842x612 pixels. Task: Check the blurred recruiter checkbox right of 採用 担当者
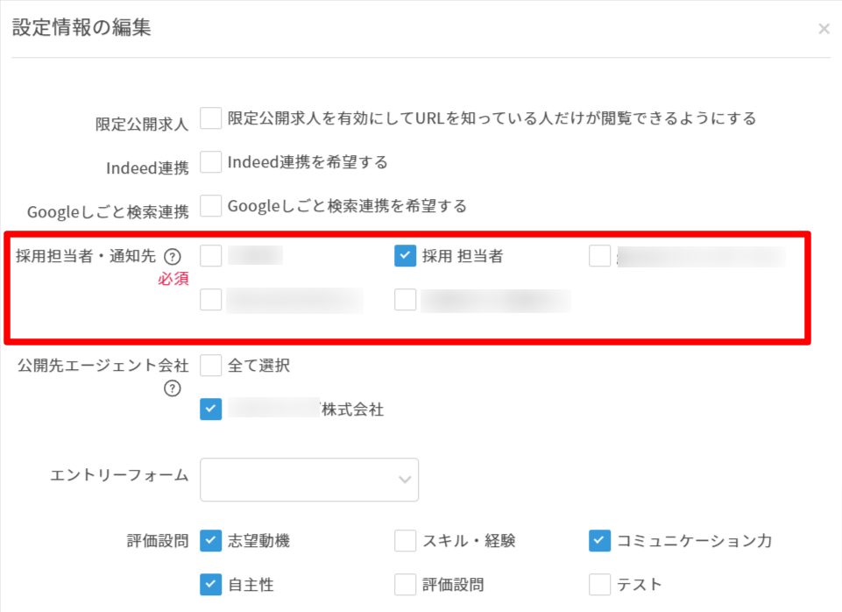(600, 256)
